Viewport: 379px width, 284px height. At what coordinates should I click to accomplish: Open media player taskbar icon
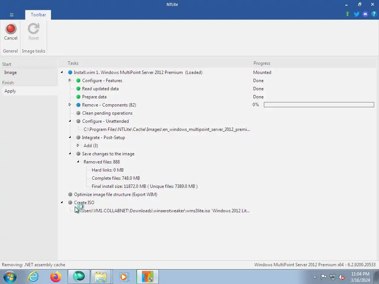(x=124, y=277)
